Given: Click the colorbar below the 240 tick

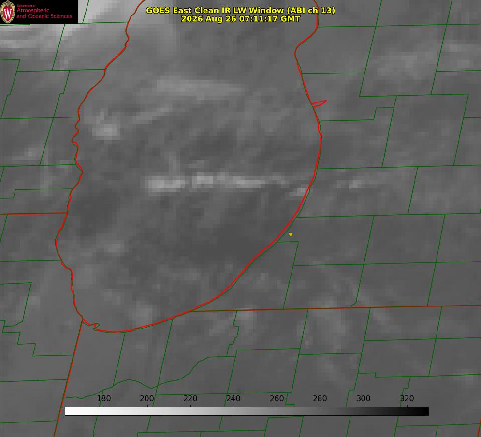Looking at the screenshot, I should [x=234, y=411].
